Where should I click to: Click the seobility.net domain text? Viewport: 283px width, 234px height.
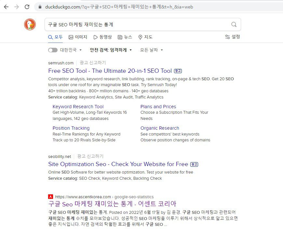click(60, 156)
